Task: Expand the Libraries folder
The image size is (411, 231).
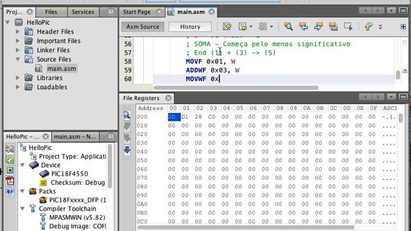Action: [17, 78]
